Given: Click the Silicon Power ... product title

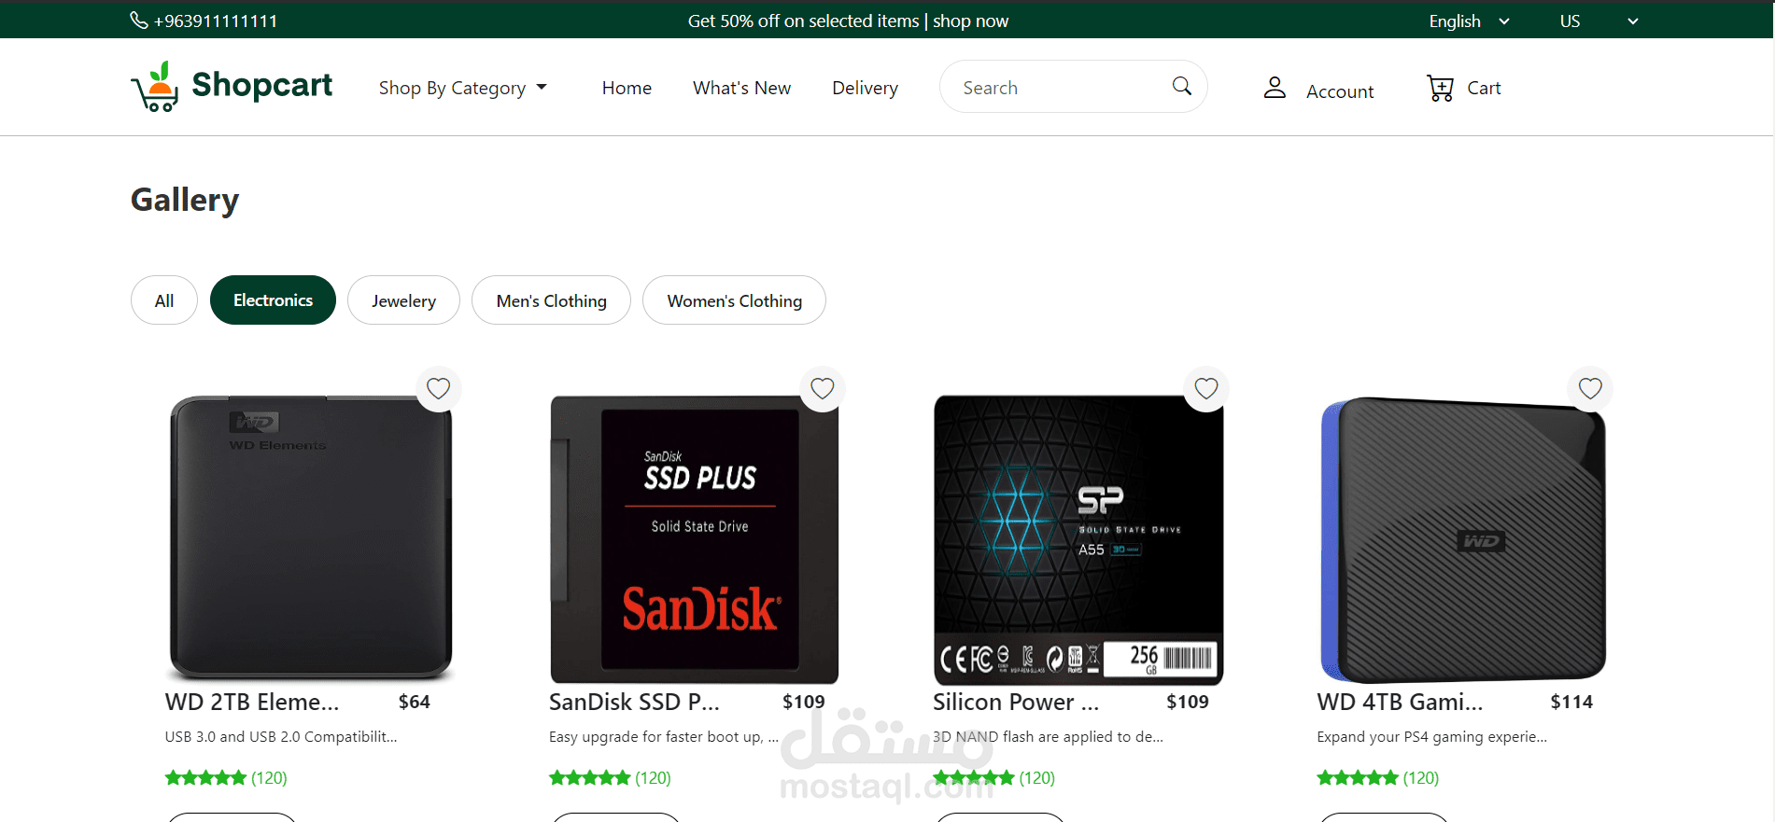Looking at the screenshot, I should pyautogui.click(x=1016, y=702).
